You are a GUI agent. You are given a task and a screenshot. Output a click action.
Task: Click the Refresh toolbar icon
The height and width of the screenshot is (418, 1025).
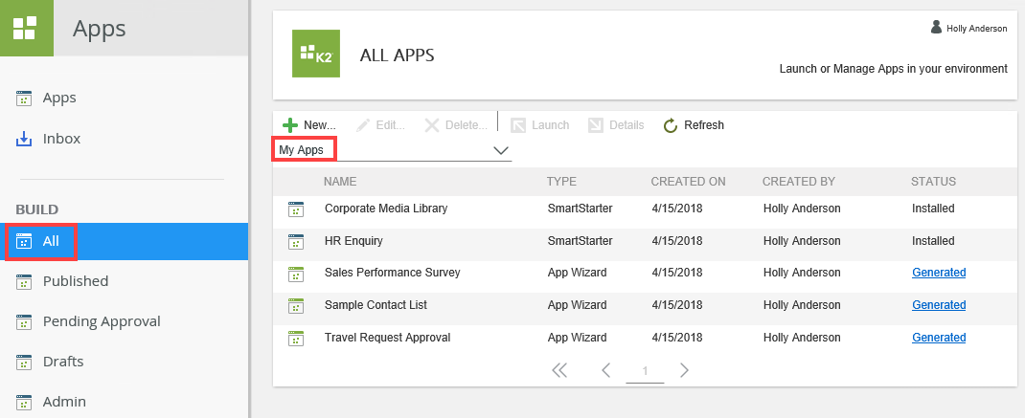671,125
